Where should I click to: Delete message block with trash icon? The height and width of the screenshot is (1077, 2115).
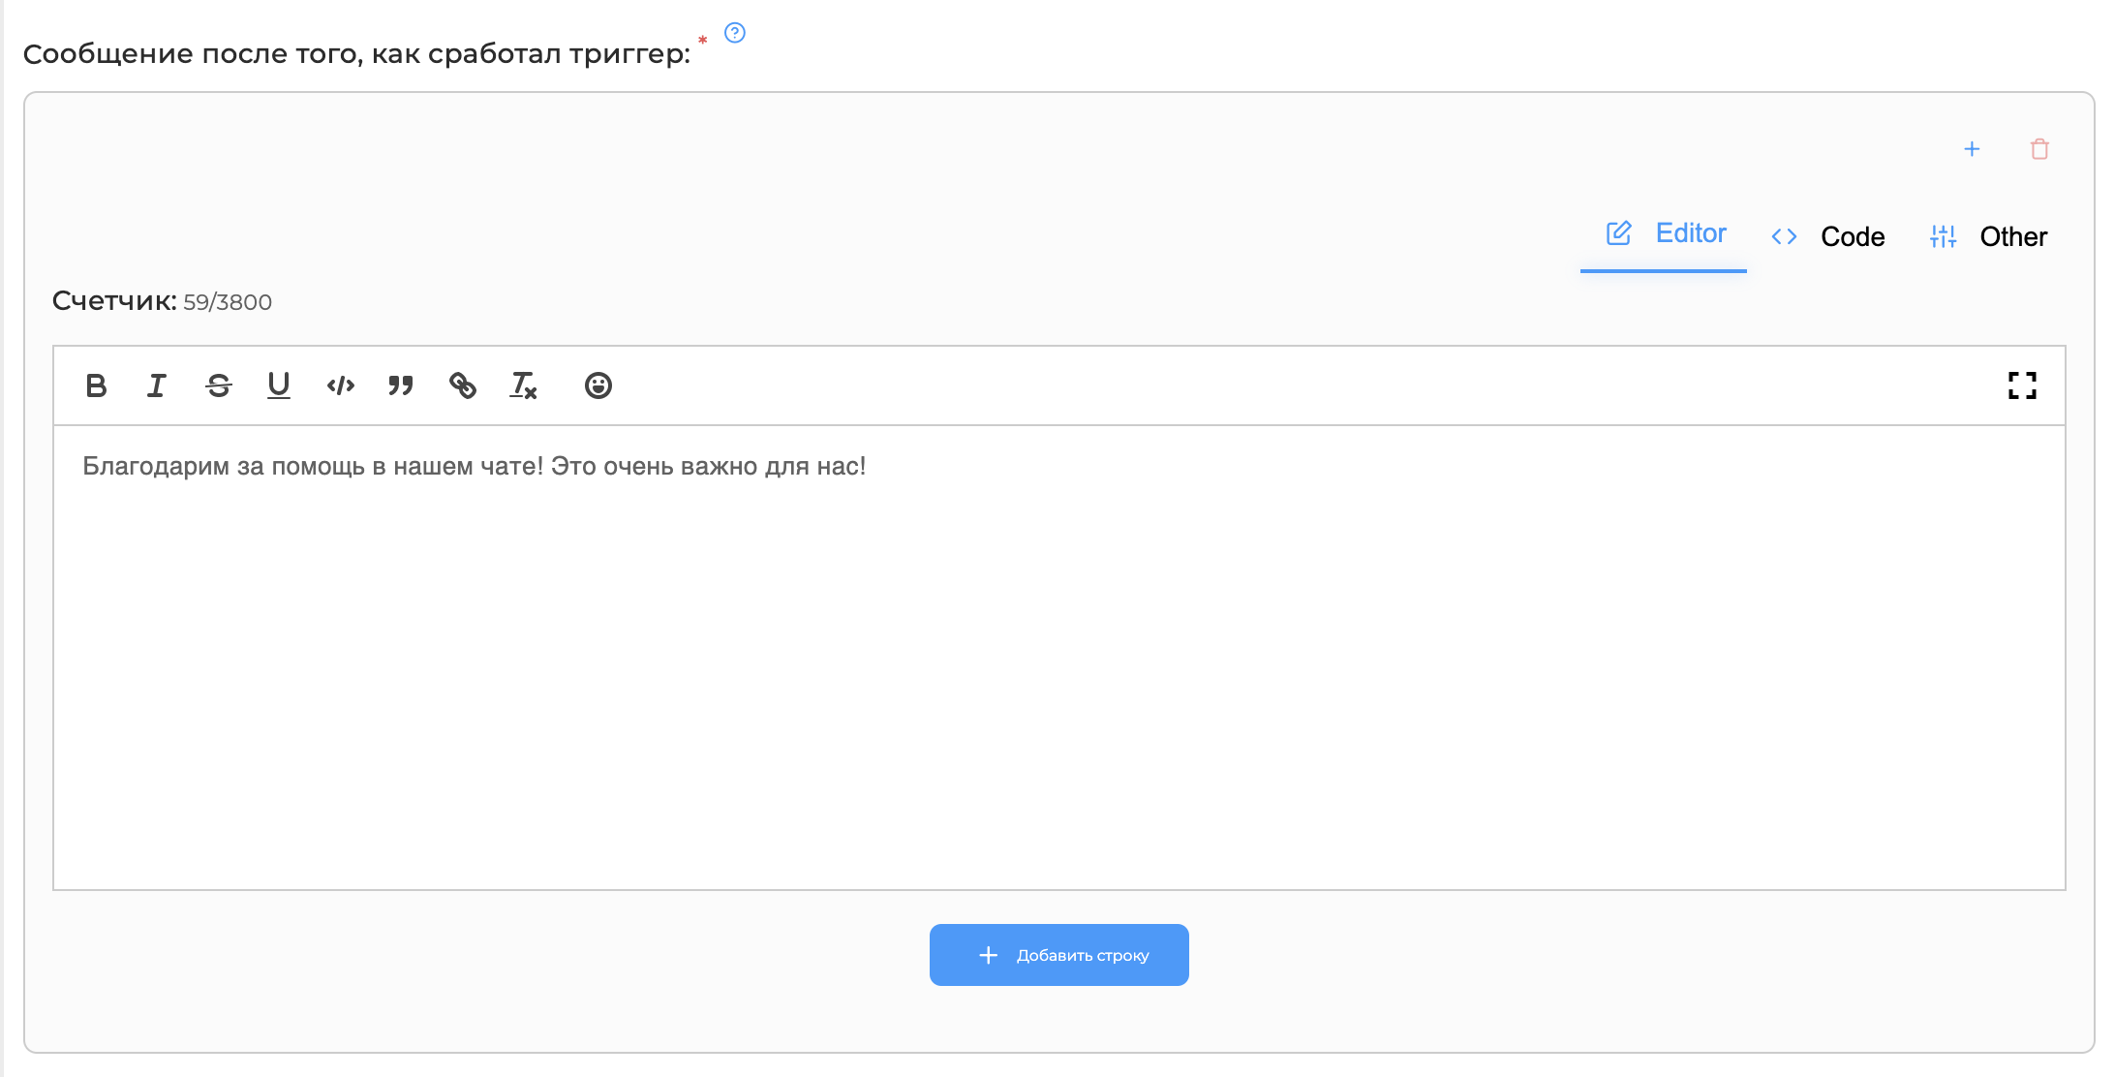click(x=2039, y=149)
